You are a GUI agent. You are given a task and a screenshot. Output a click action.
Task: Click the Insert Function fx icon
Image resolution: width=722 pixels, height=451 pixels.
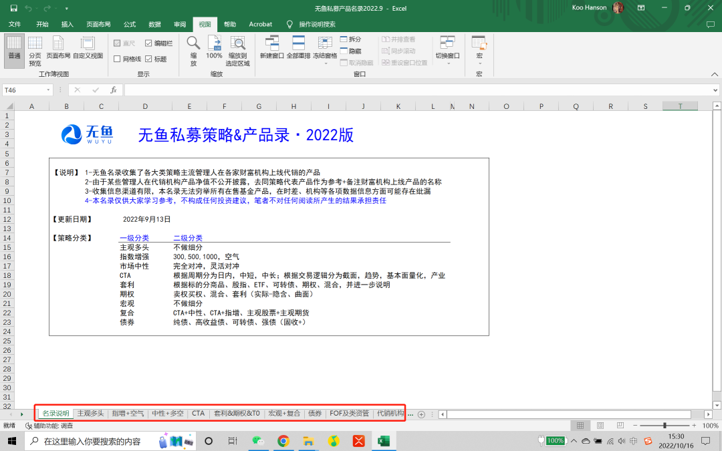pyautogui.click(x=113, y=90)
